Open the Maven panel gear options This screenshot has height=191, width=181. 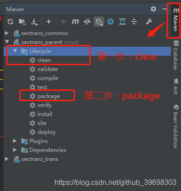(153, 9)
